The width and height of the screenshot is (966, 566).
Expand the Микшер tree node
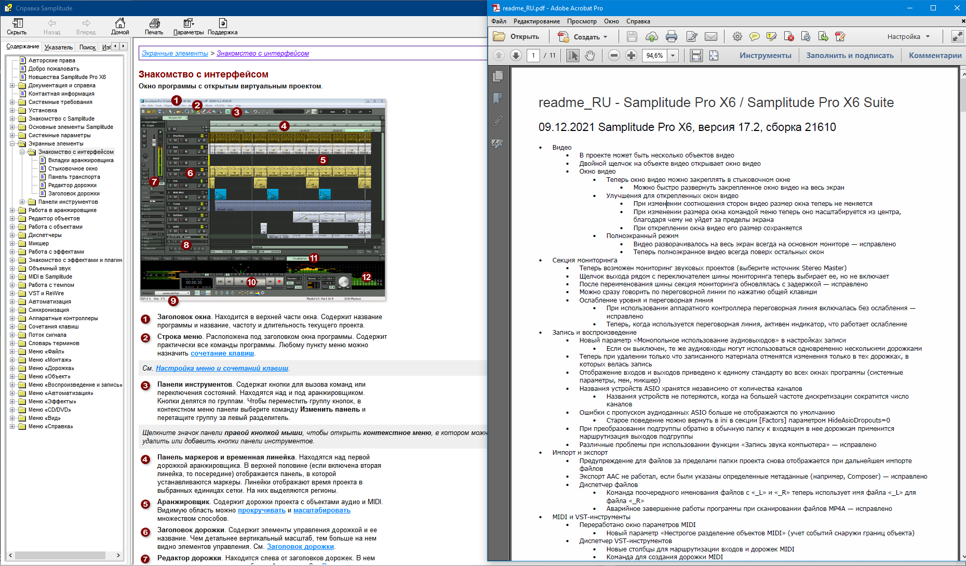pos(12,243)
